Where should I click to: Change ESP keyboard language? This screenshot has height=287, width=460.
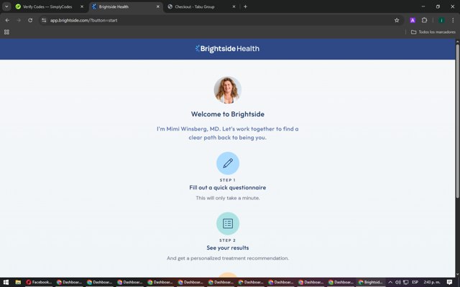415,282
